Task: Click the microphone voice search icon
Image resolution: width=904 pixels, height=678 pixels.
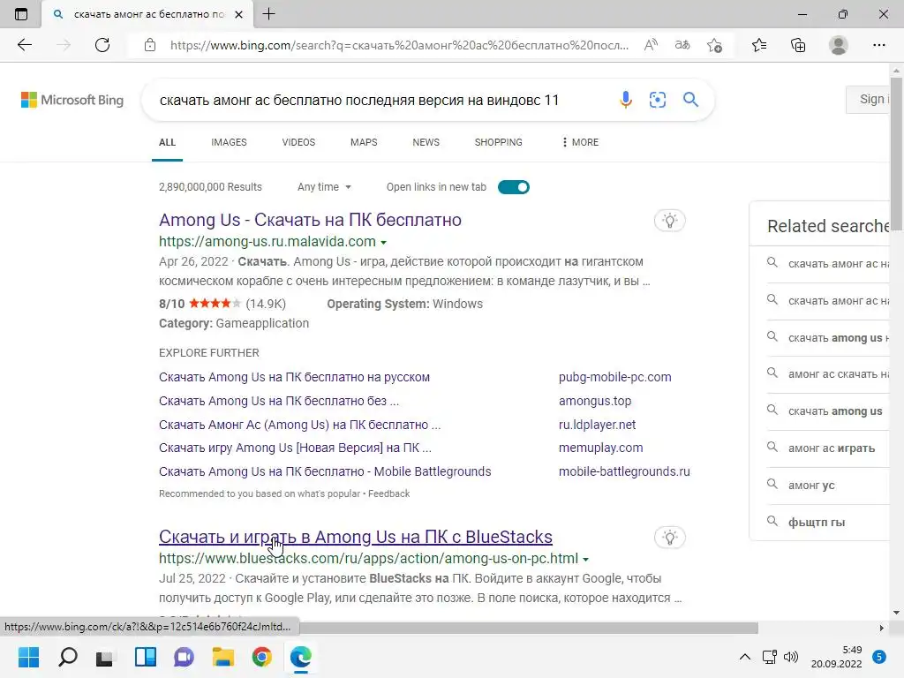Action: coord(626,100)
